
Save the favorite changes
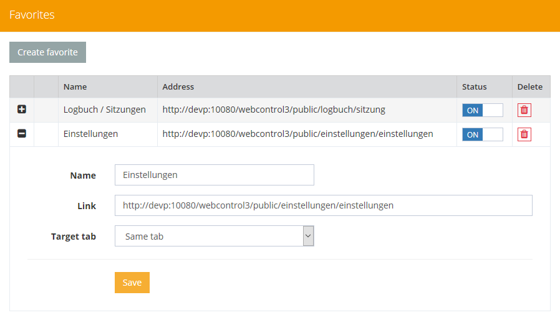[x=132, y=283]
